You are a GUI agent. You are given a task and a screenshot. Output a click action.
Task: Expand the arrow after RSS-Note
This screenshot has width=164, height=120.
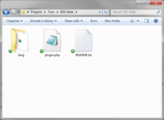tap(77, 12)
